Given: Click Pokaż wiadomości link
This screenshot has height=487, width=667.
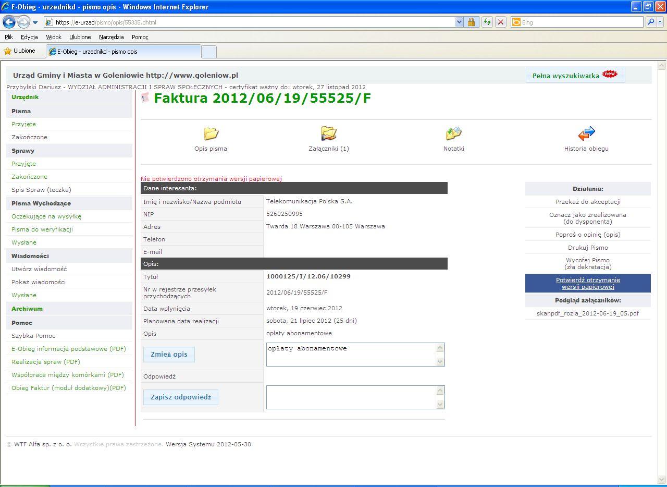Looking at the screenshot, I should pyautogui.click(x=39, y=282).
